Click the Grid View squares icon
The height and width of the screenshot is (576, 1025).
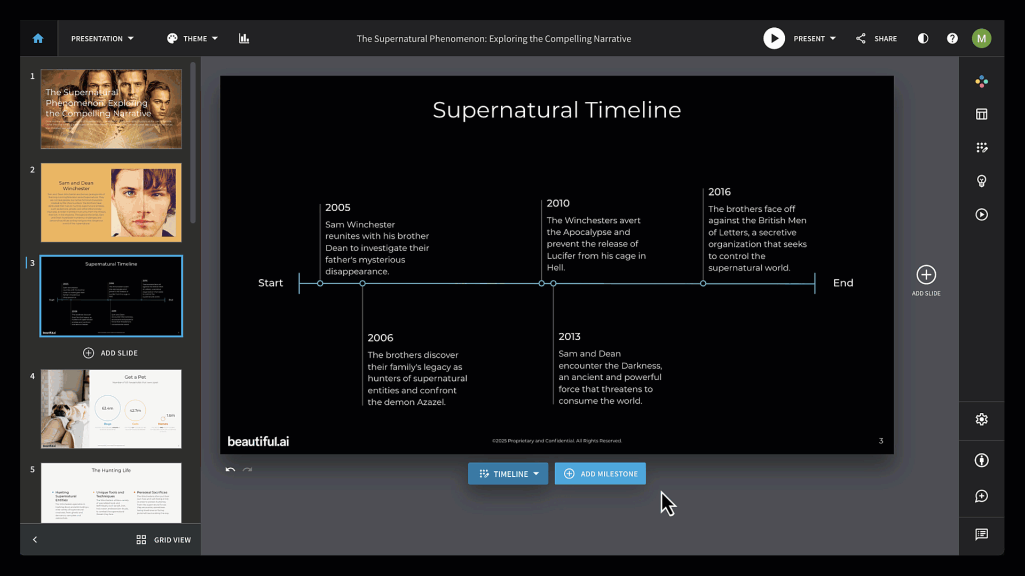pos(141,540)
